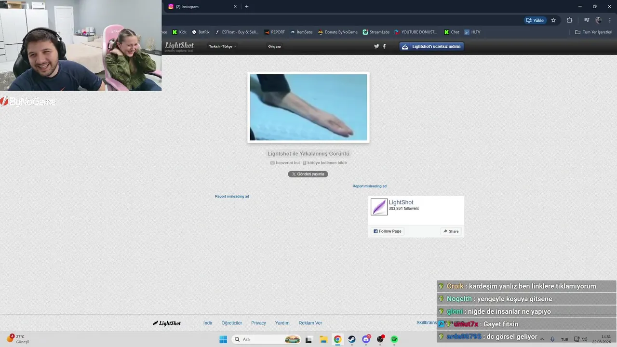Open the YOUTUBE DONUST bookmark
Screen dimensions: 617x347
click(x=416, y=32)
